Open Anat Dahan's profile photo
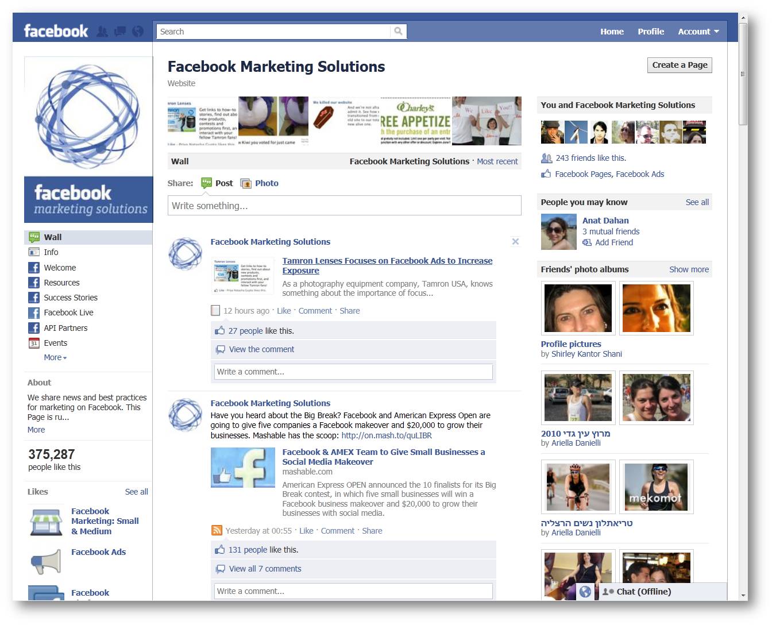 (559, 232)
